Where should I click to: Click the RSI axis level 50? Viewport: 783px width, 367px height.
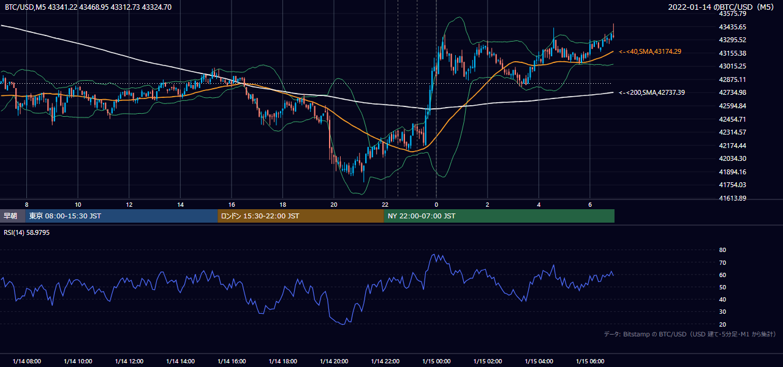(x=722, y=287)
